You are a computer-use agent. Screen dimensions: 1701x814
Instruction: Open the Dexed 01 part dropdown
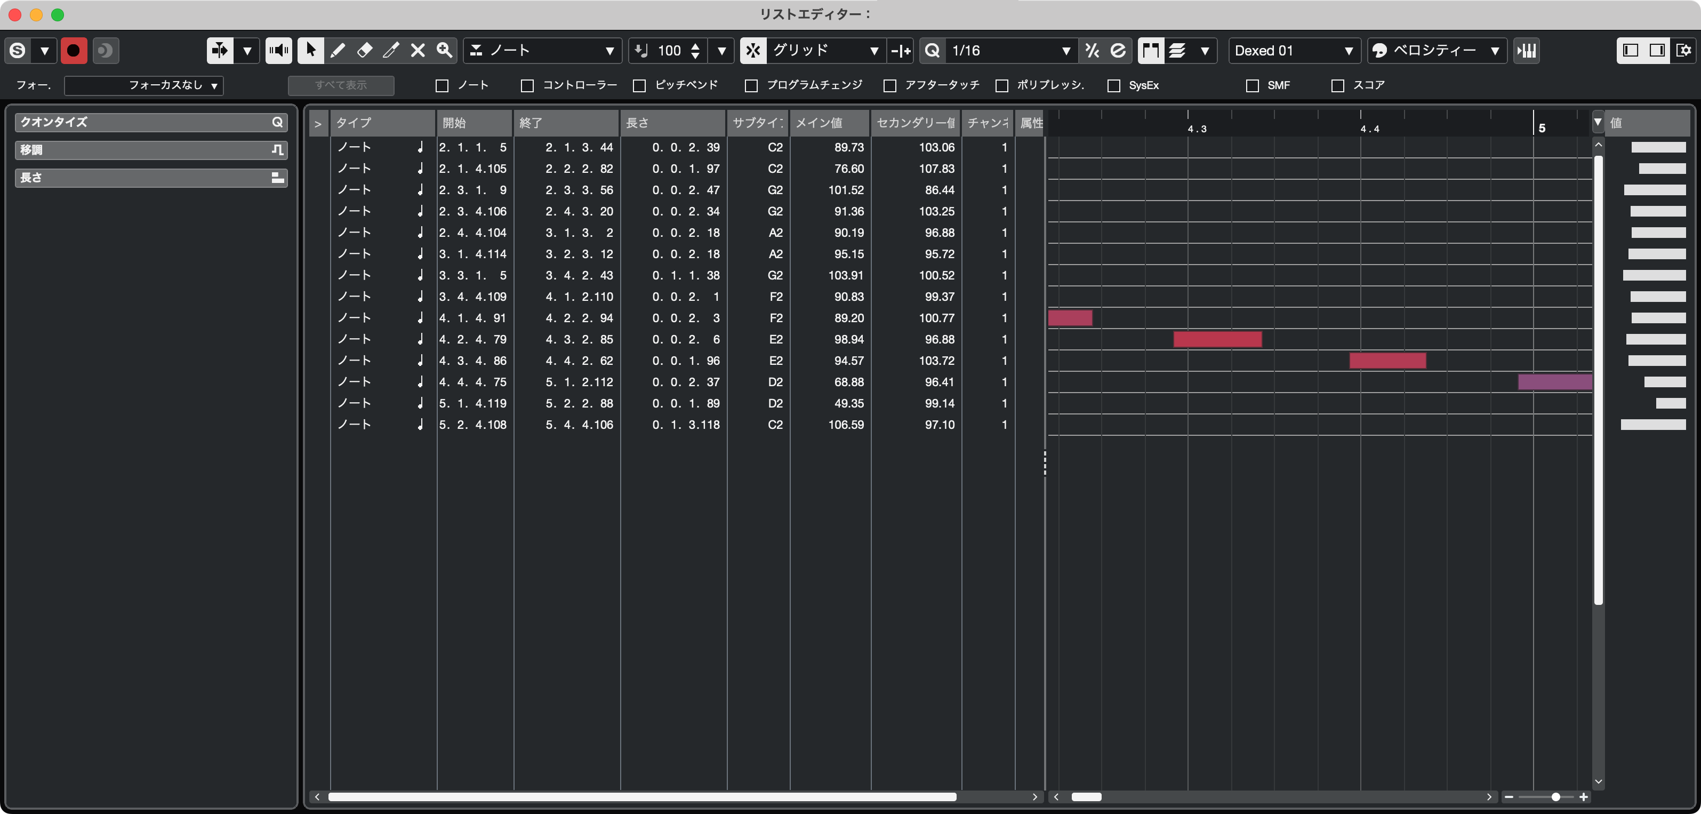[1294, 50]
